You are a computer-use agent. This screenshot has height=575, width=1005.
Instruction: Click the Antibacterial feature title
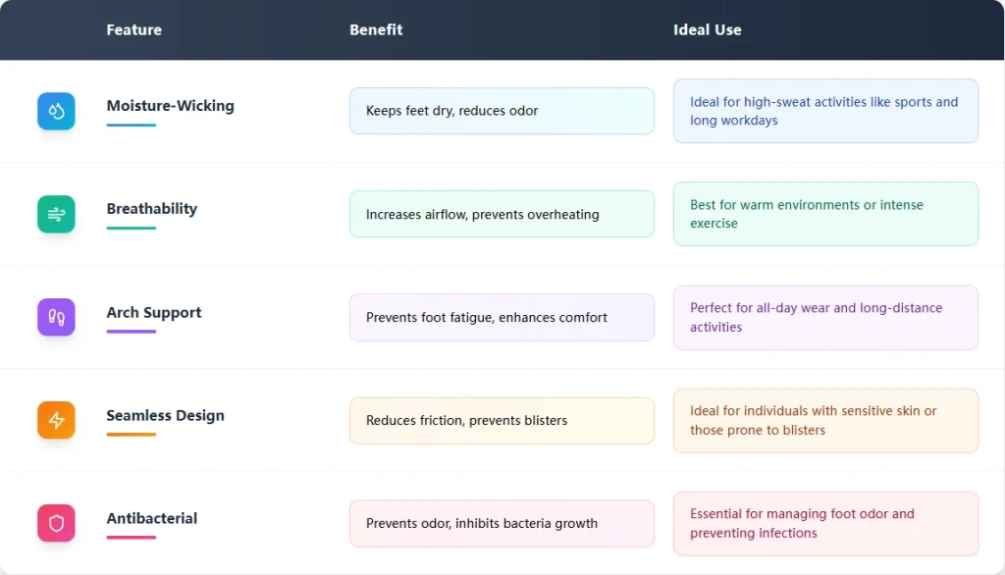click(152, 518)
